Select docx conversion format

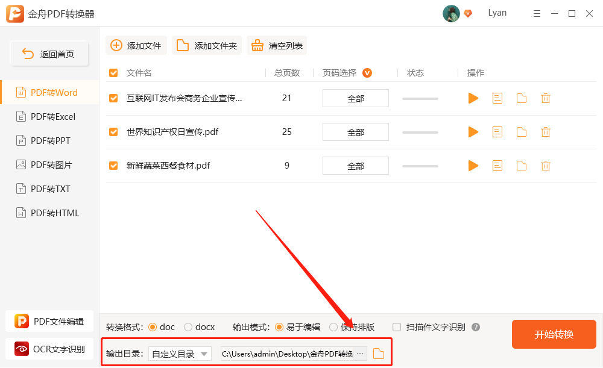pyautogui.click(x=188, y=327)
